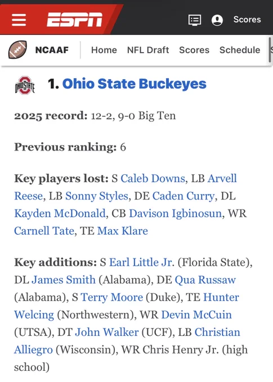Open the NFL Draft tab
Screen dimensions: 273x382
point(148,50)
